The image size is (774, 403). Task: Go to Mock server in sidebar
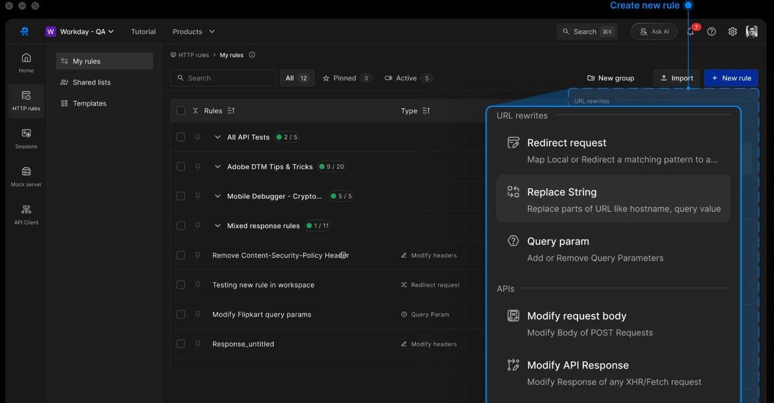[x=26, y=176]
